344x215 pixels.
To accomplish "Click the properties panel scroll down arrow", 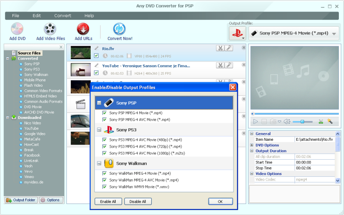I will pos(338,180).
